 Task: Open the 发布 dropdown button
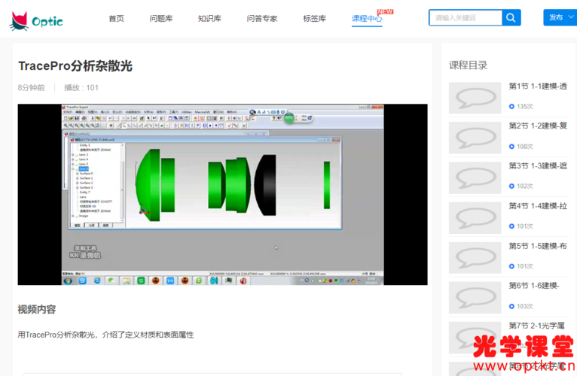click(x=560, y=17)
